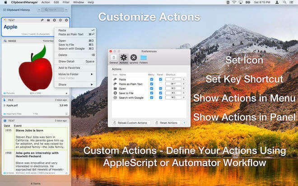The width and height of the screenshot is (298, 186).
Task: Click the favorite star on the Apple.pdf file card
Action: pyautogui.click(x=66, y=114)
